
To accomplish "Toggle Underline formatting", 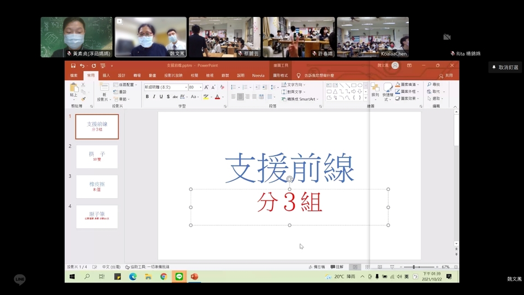I will coord(160,97).
